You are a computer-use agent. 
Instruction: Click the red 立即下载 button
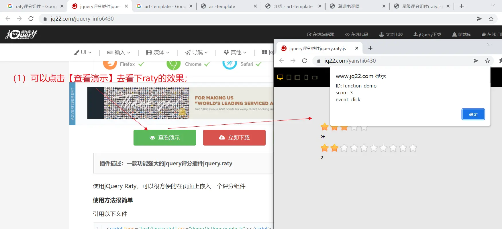[234, 138]
